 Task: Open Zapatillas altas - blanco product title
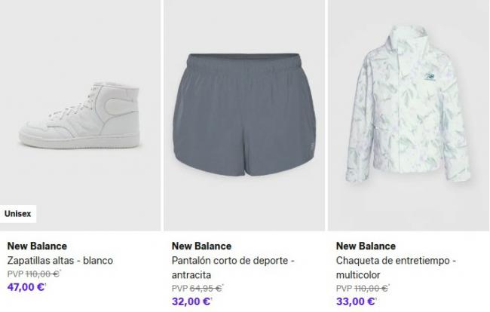click(60, 261)
